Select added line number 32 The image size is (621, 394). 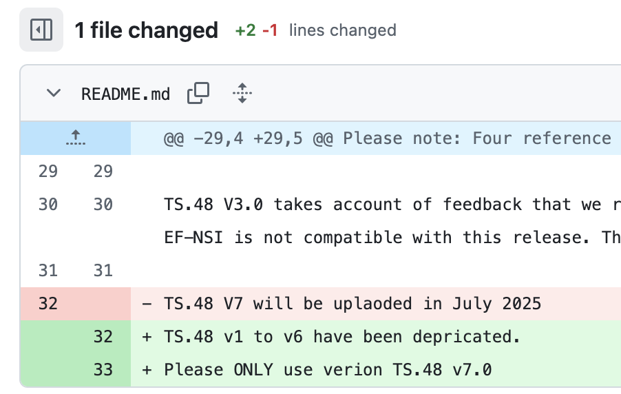[x=103, y=337]
